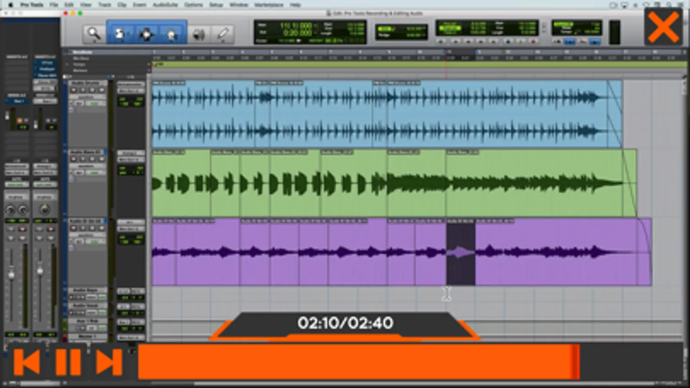Record-enable the Audio Bass track
This screenshot has height=388, width=690.
pyautogui.click(x=74, y=159)
